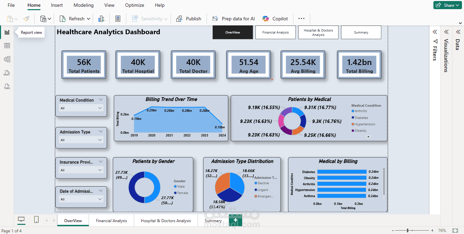464x234 pixels.
Task: Open the Modeling ribbon tab
Action: point(84,5)
